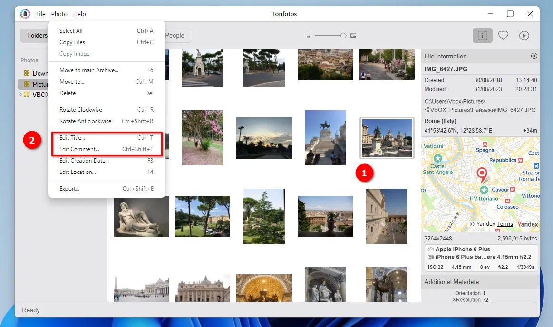The width and height of the screenshot is (553, 327).
Task: Click the share icon beside VBOX_Pictures path
Action: click(427, 110)
